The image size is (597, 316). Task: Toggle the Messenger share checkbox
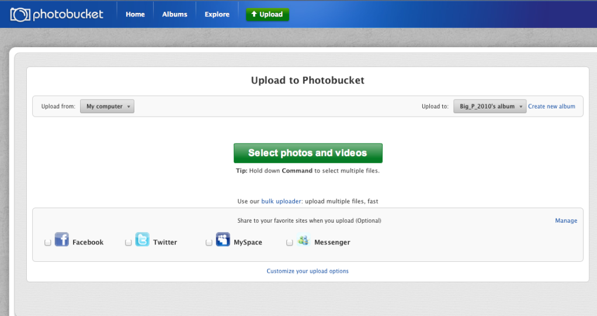289,243
